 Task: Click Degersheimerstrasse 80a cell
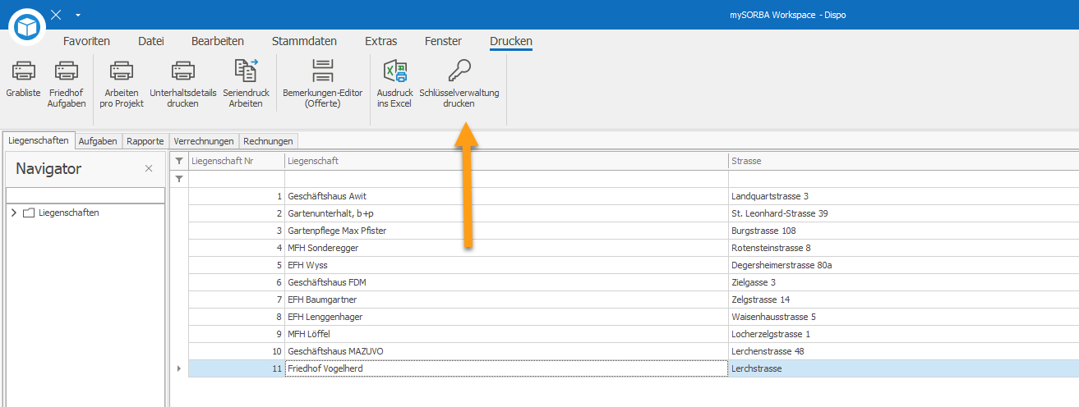[x=904, y=265]
